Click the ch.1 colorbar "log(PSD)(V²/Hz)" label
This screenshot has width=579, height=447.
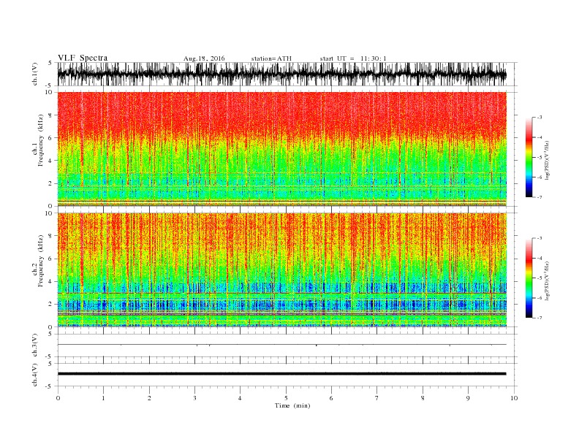click(548, 161)
